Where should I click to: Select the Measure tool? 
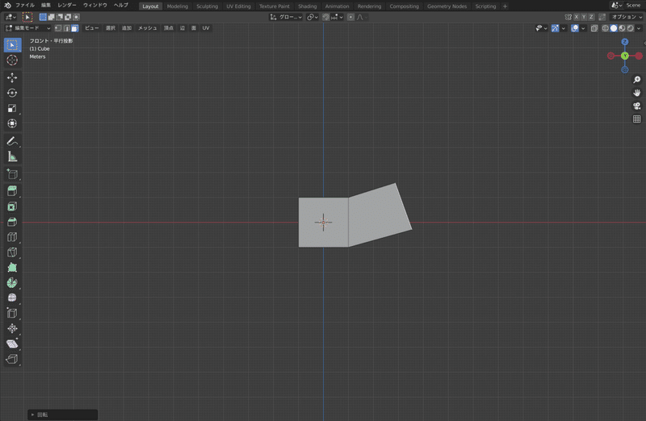tap(12, 156)
